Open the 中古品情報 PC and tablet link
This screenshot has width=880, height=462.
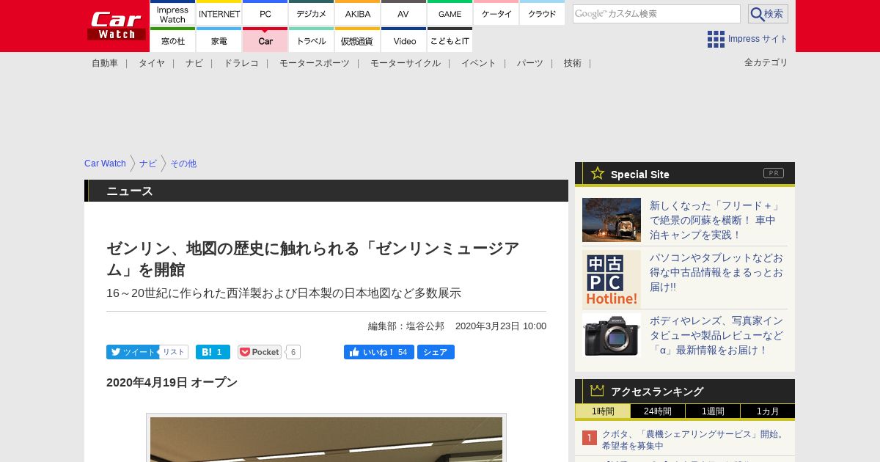[716, 272]
